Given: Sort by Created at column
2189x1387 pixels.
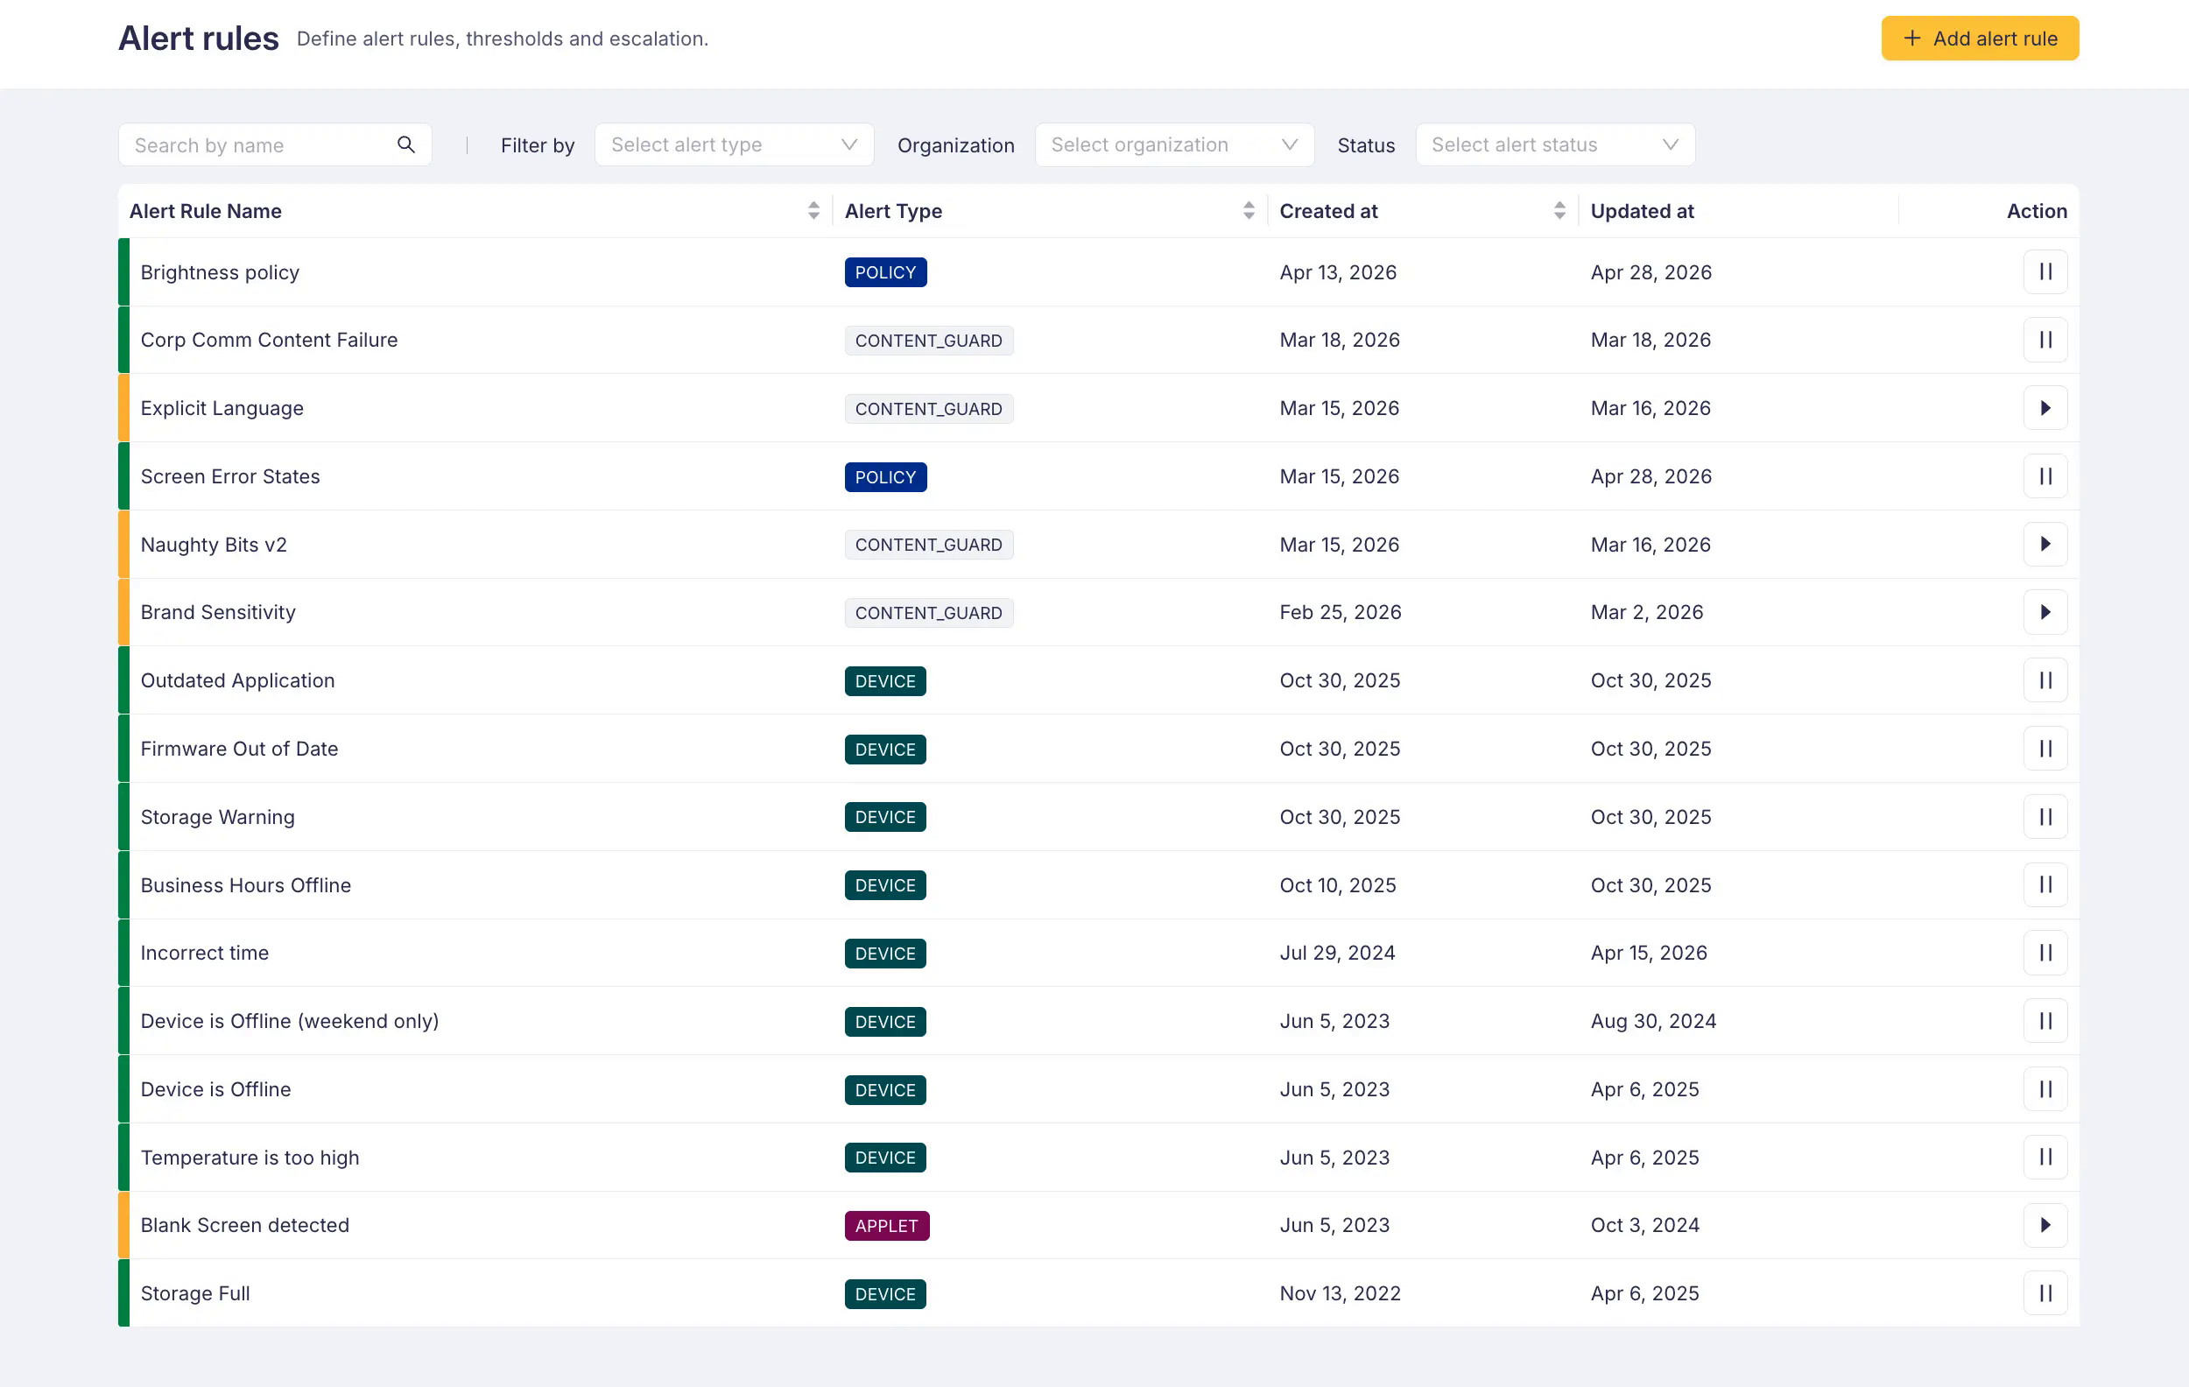Looking at the screenshot, I should point(1559,211).
